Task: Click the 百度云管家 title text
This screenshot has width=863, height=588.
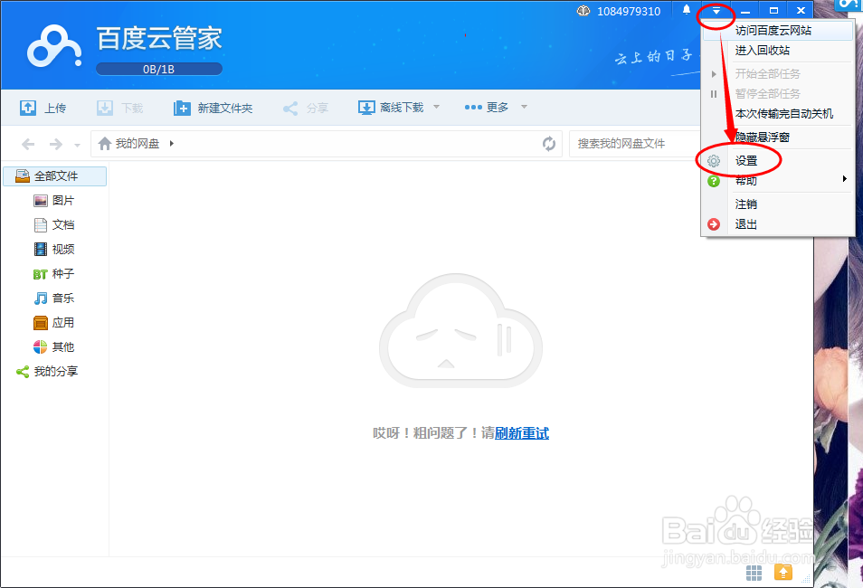Action: (x=159, y=39)
